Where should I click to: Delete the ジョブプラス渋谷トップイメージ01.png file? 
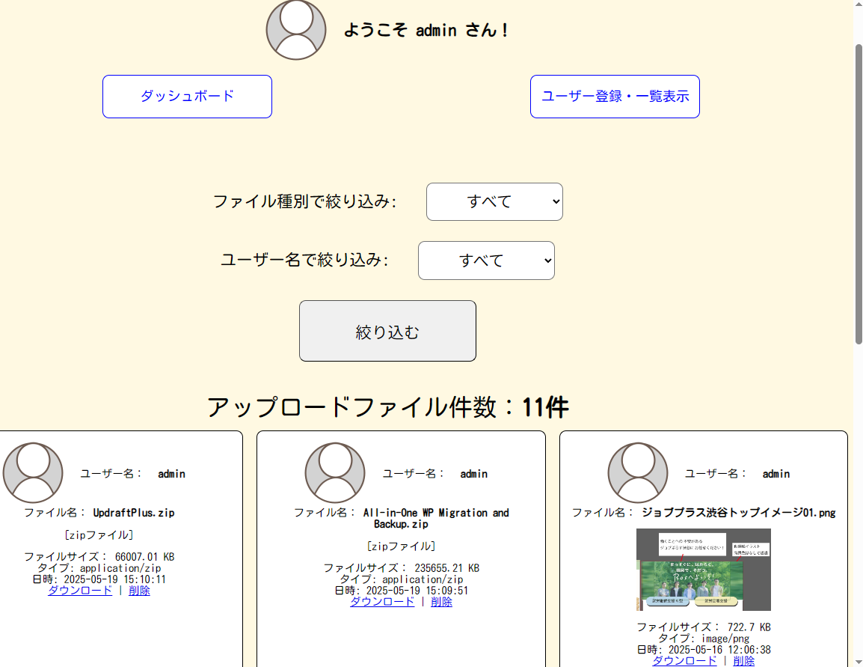[x=743, y=661]
